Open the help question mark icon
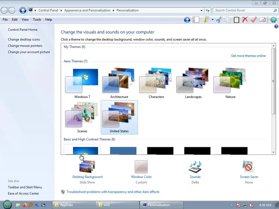The height and width of the screenshot is (209, 279). pos(276,27)
